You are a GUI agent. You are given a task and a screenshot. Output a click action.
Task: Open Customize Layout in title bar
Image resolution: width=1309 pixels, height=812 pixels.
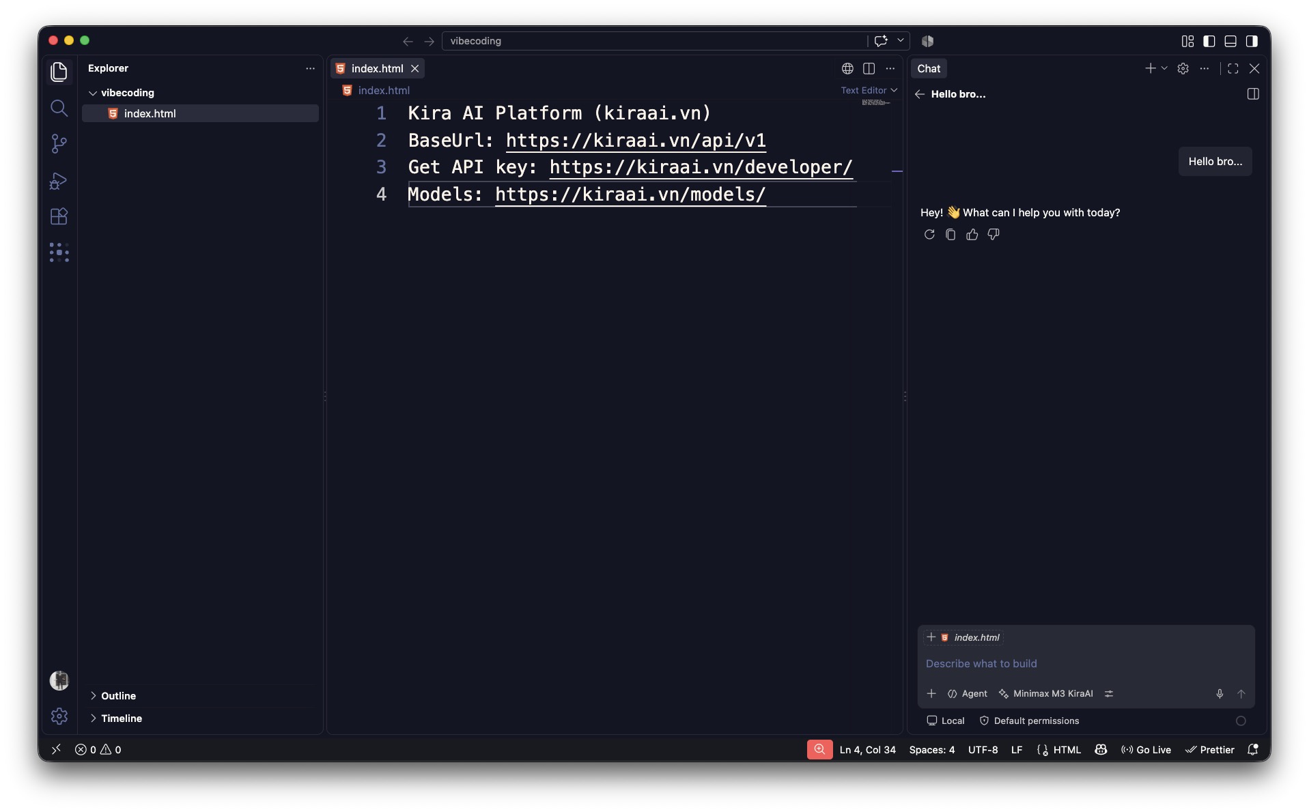tap(1187, 41)
